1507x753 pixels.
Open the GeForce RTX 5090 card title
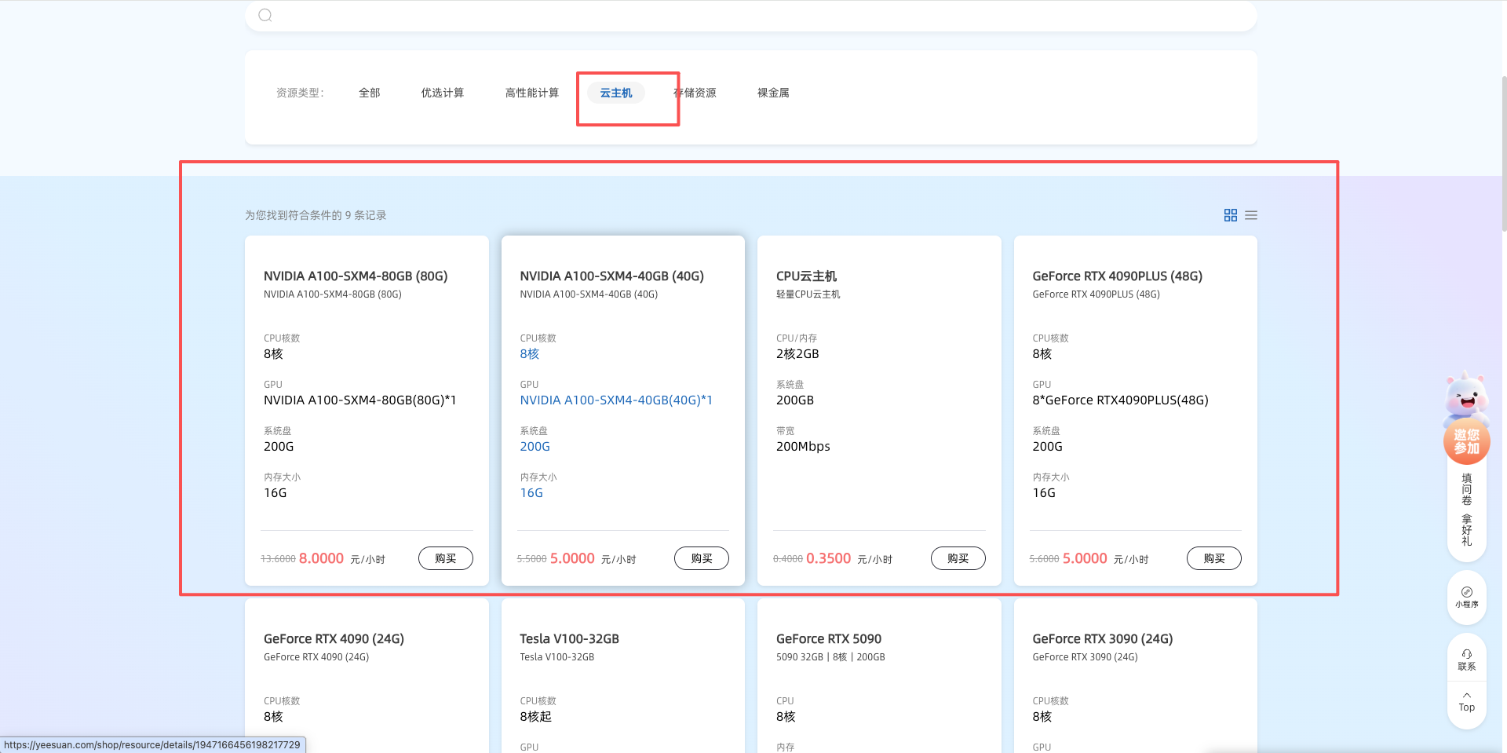[828, 639]
